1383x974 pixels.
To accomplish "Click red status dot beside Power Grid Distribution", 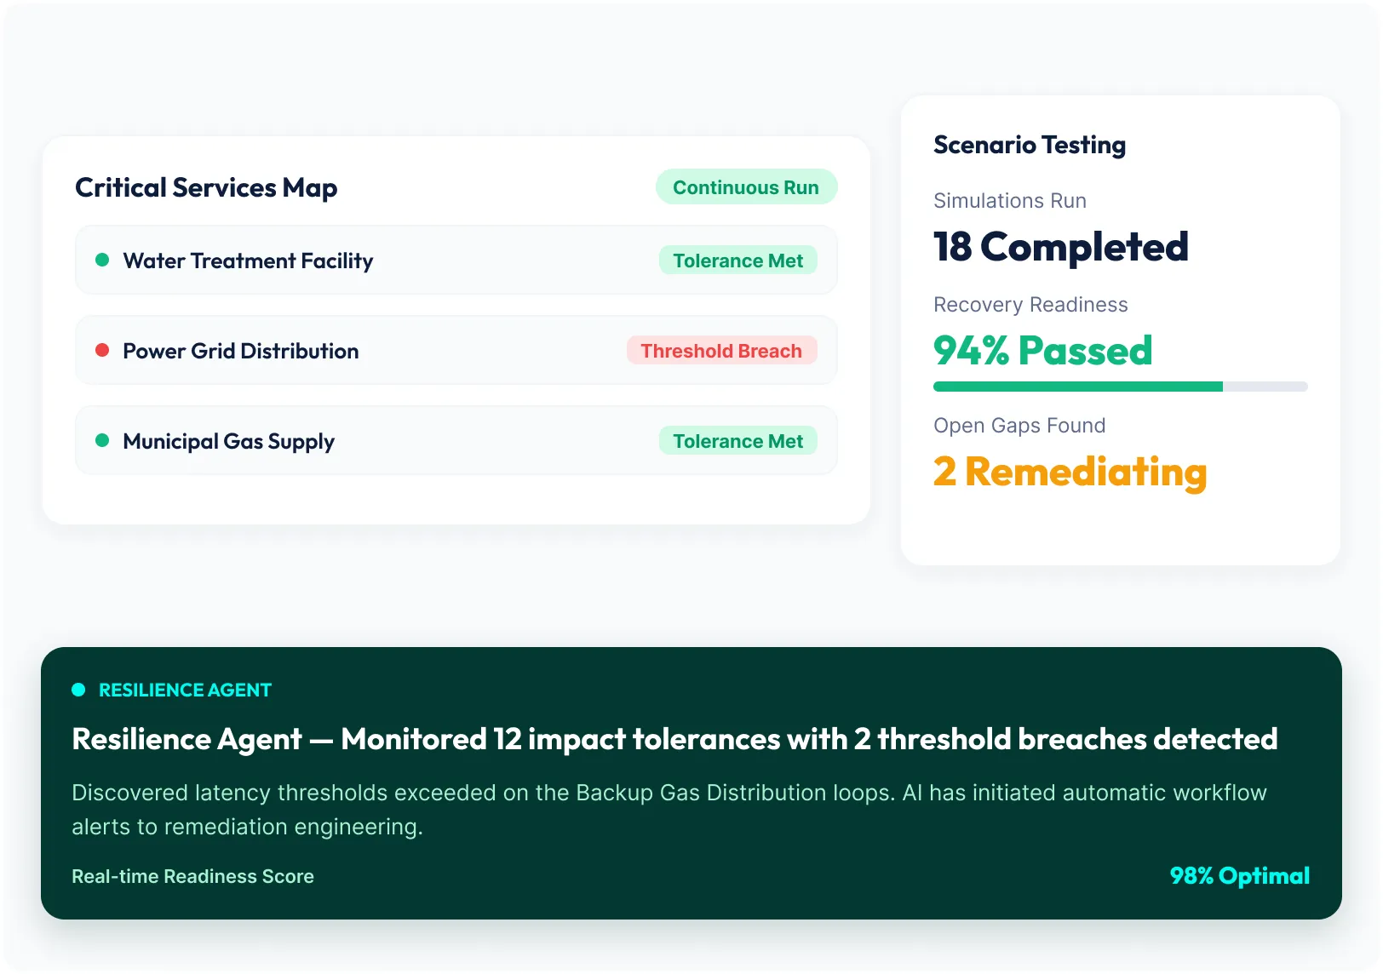I will click(102, 350).
